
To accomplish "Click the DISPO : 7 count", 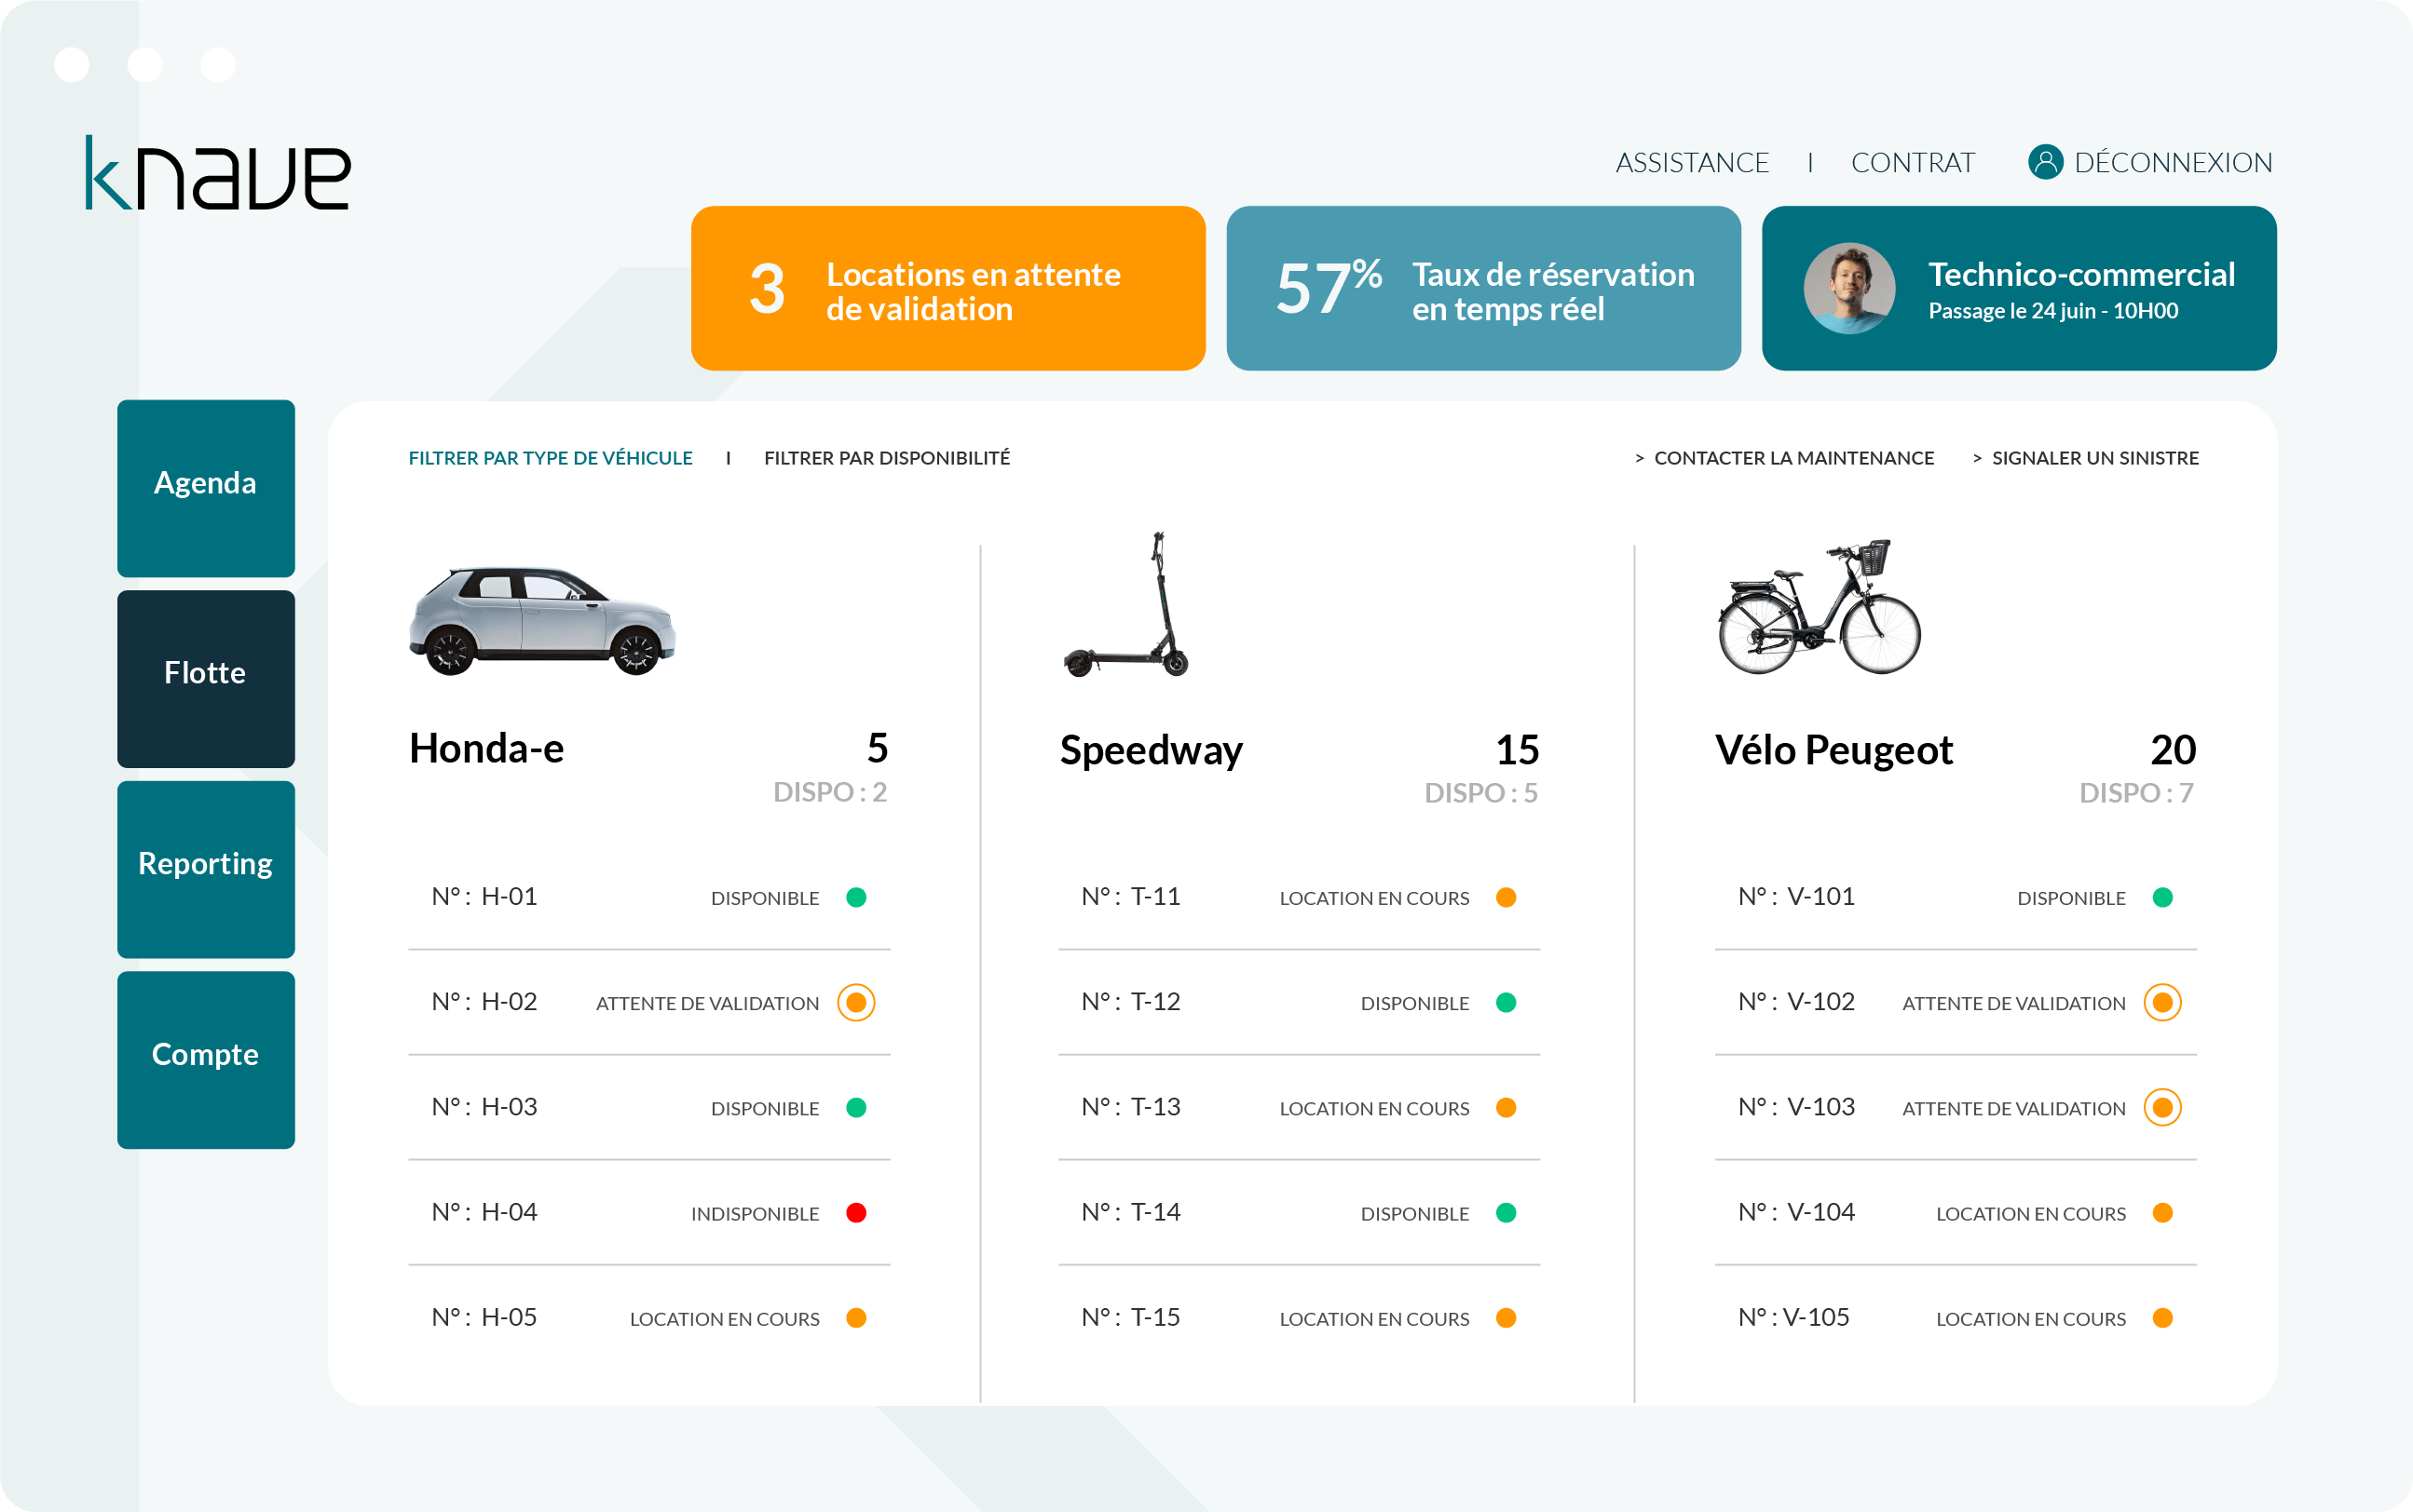I will [2137, 793].
